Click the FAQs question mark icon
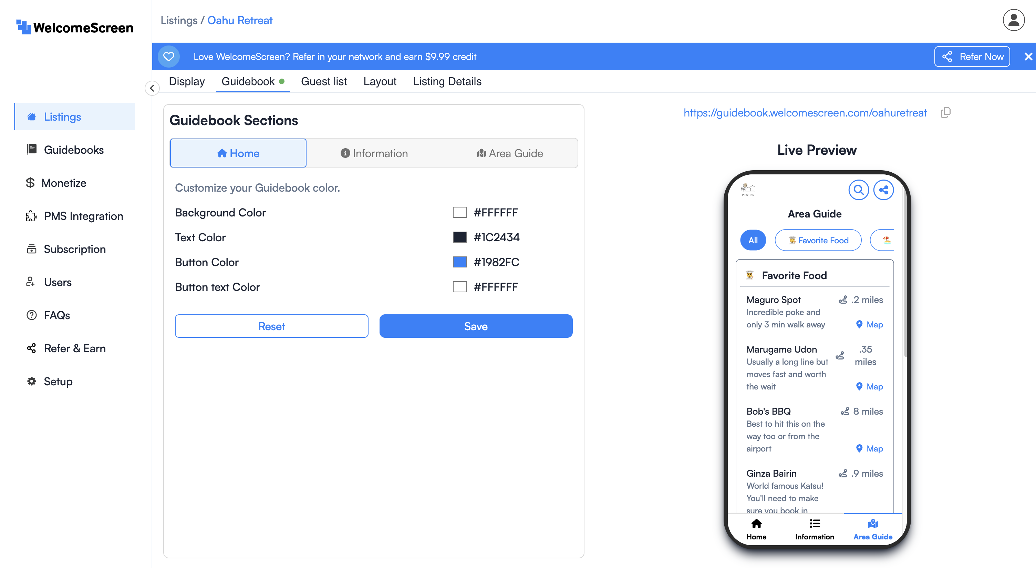The image size is (1036, 568). pyautogui.click(x=31, y=315)
